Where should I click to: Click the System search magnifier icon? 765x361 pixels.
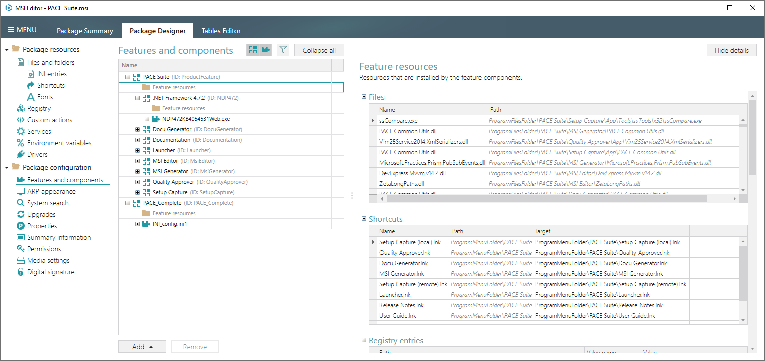[21, 203]
